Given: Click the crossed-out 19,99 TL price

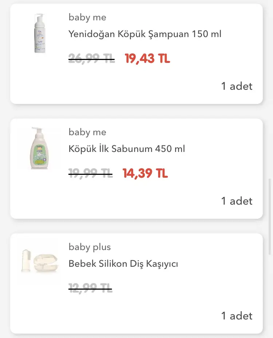Looking at the screenshot, I should (90, 174).
